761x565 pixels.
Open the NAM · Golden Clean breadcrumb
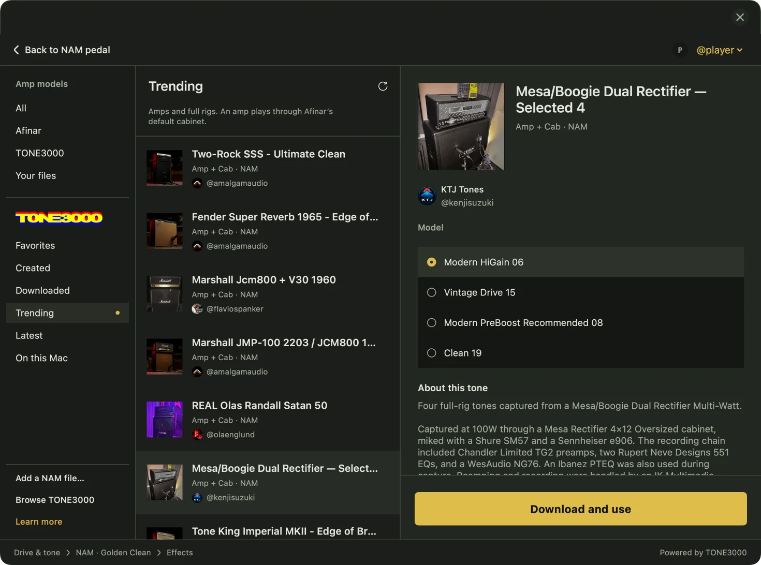(113, 553)
